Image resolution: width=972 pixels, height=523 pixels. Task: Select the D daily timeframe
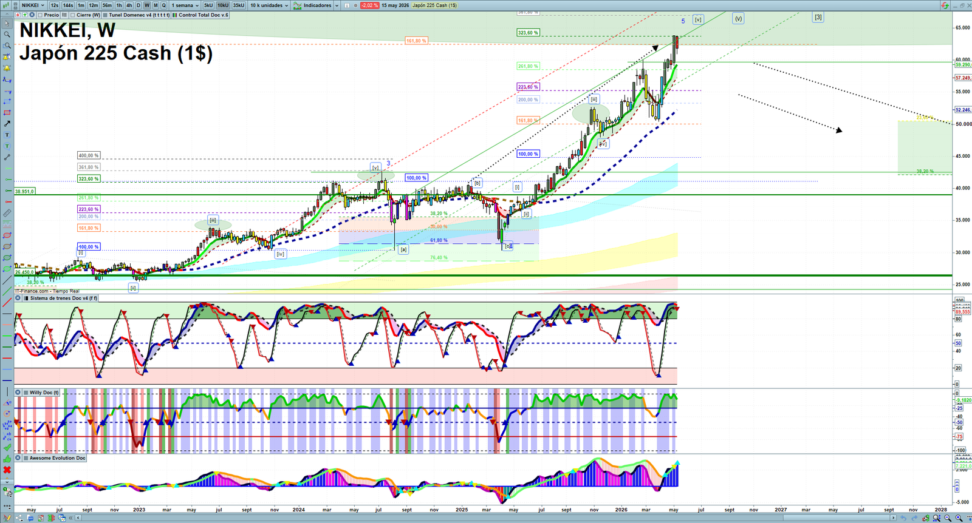139,5
